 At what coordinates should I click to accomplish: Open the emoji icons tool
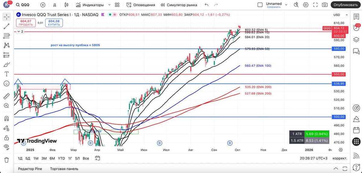[6, 84]
